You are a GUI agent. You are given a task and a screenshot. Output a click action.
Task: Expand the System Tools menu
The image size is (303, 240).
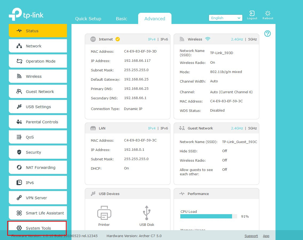38,228
